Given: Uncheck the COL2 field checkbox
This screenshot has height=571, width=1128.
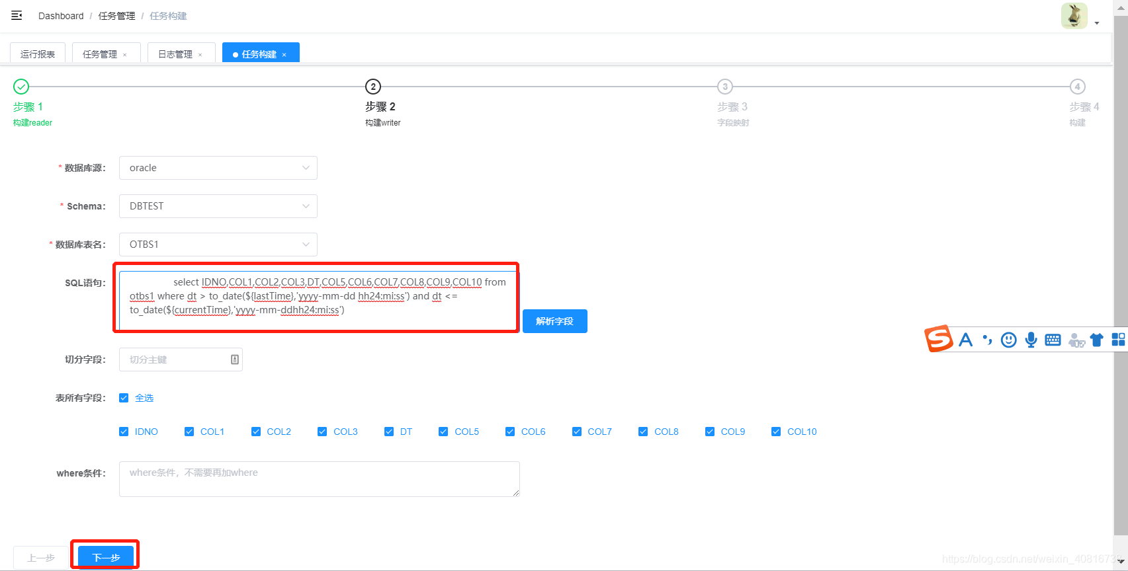Looking at the screenshot, I should (x=256, y=432).
